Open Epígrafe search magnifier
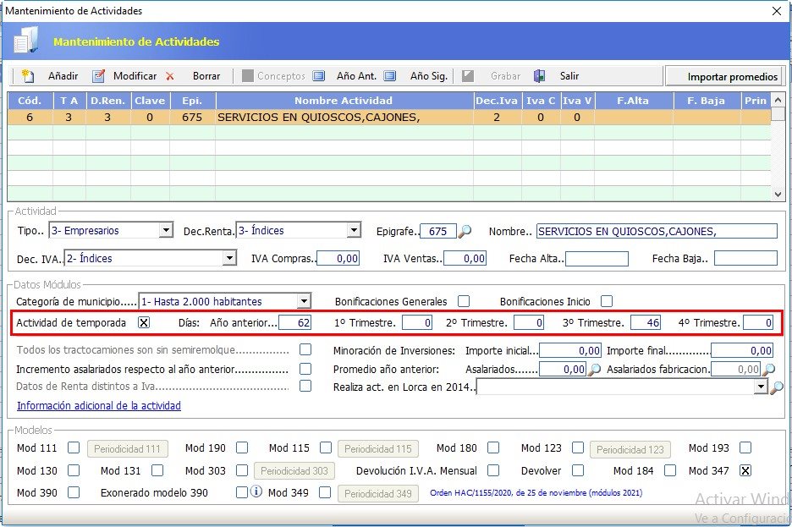The width and height of the screenshot is (792, 527). (x=465, y=231)
